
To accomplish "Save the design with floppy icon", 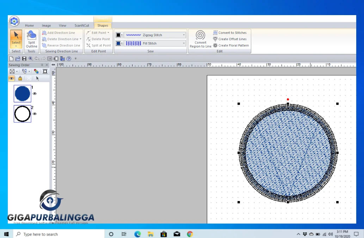I will click(x=24, y=59).
